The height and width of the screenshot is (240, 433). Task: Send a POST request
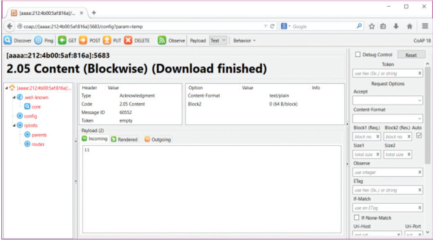[84, 40]
